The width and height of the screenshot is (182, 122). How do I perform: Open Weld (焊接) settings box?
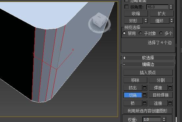point(170,88)
